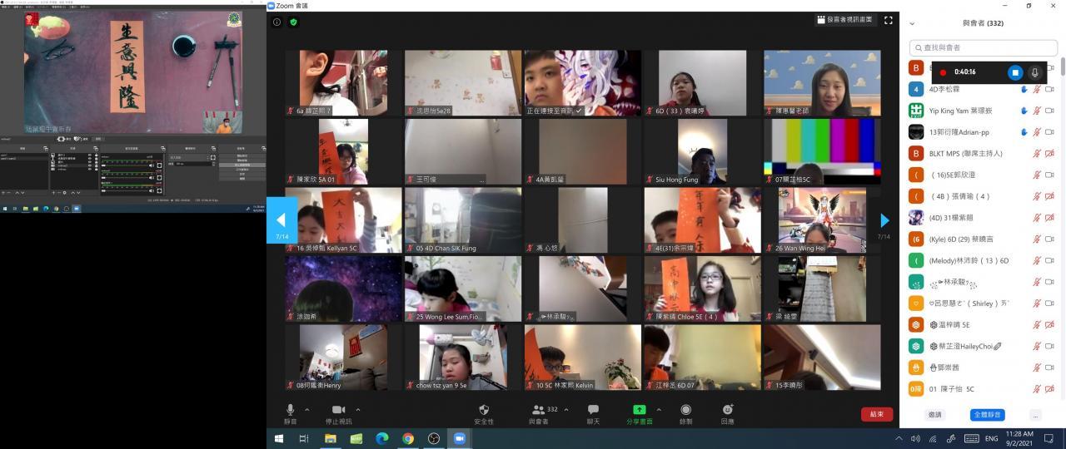Collapse the participants panel header chevron
The height and width of the screenshot is (449, 1066).
(x=912, y=23)
